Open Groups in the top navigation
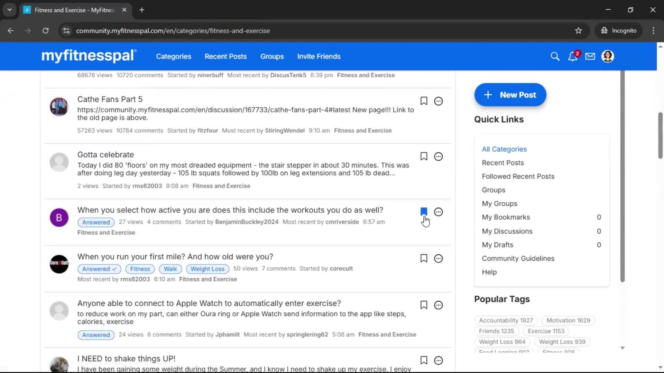This screenshot has width=664, height=373. click(272, 56)
